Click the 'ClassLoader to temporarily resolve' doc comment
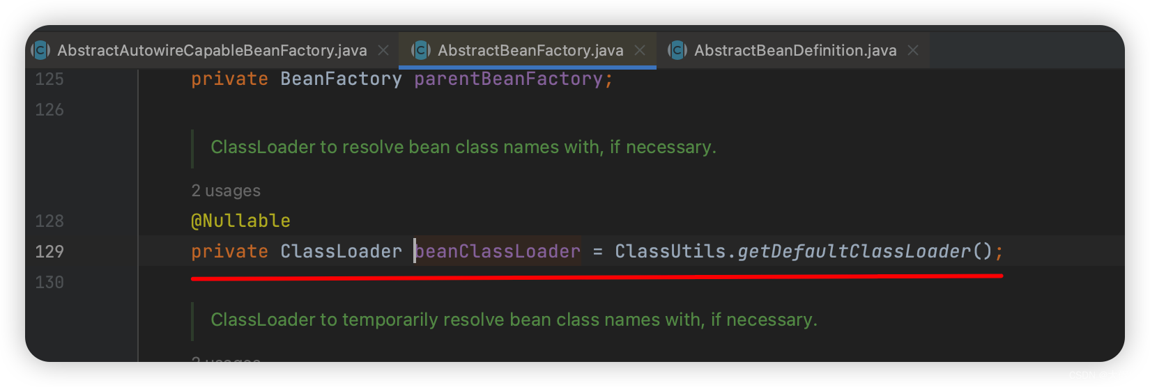1150x387 pixels. pos(514,319)
